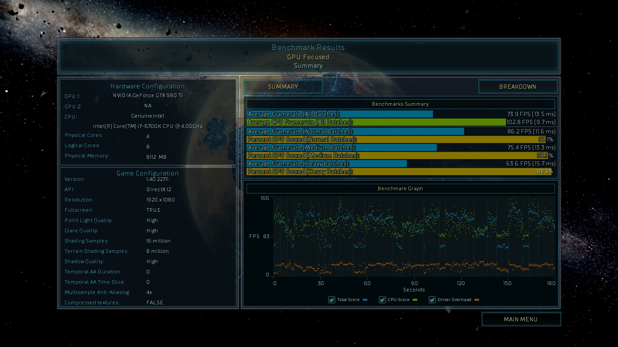
Task: Click the Average CPU Framerate green bar
Action: pos(376,122)
